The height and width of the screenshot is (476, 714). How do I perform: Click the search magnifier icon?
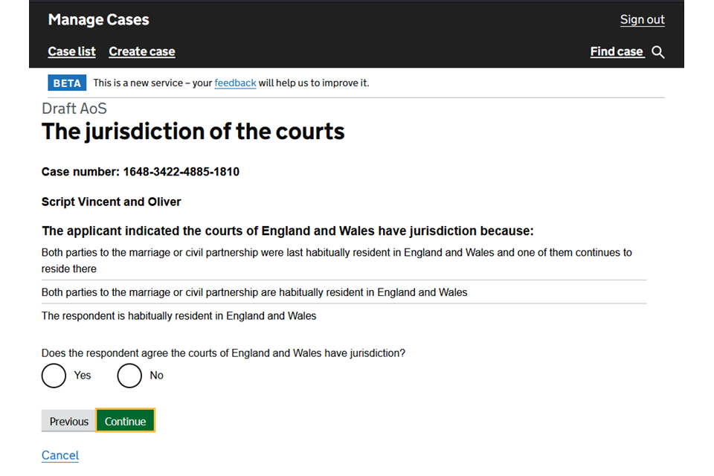point(657,52)
